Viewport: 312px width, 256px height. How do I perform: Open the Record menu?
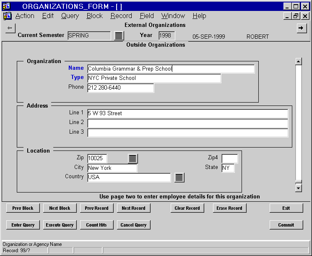[x=121, y=16]
